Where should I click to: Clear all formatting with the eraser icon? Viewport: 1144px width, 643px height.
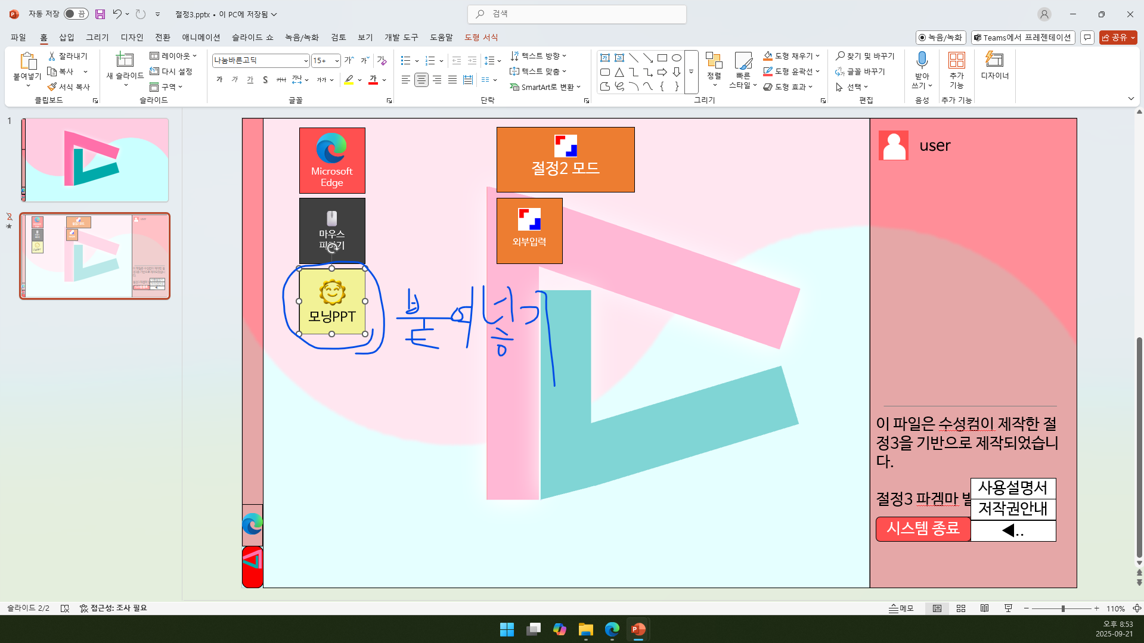coord(382,60)
